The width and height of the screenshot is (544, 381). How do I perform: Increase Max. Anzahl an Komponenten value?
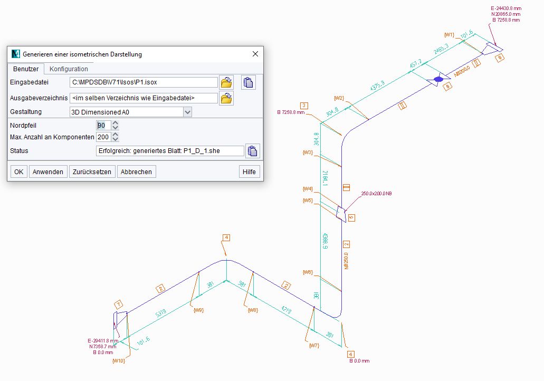tap(116, 134)
